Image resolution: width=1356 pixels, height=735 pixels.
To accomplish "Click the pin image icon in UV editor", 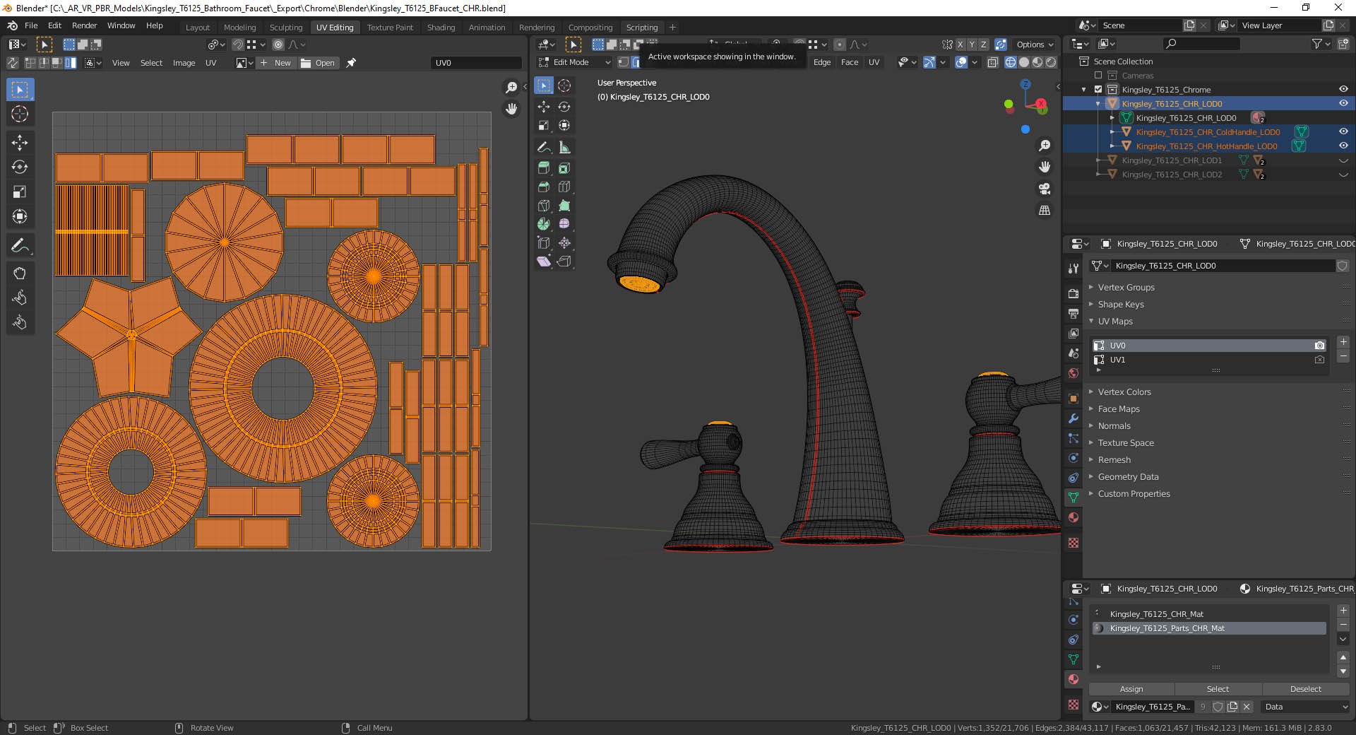I will click(x=351, y=63).
